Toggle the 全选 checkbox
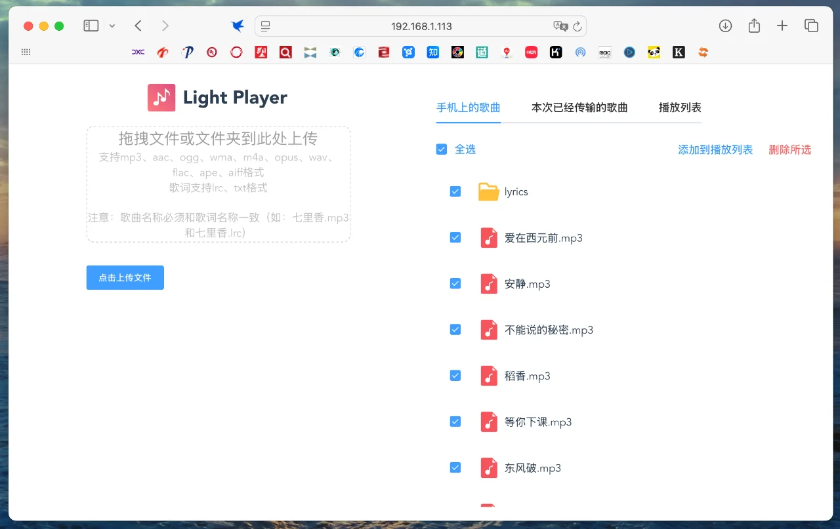840x529 pixels. click(x=442, y=149)
